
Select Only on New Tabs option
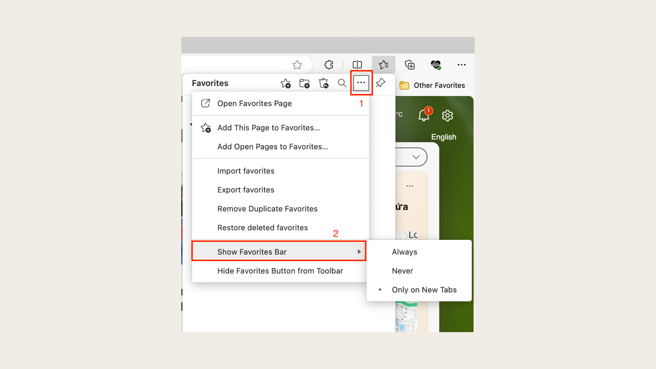[424, 289]
